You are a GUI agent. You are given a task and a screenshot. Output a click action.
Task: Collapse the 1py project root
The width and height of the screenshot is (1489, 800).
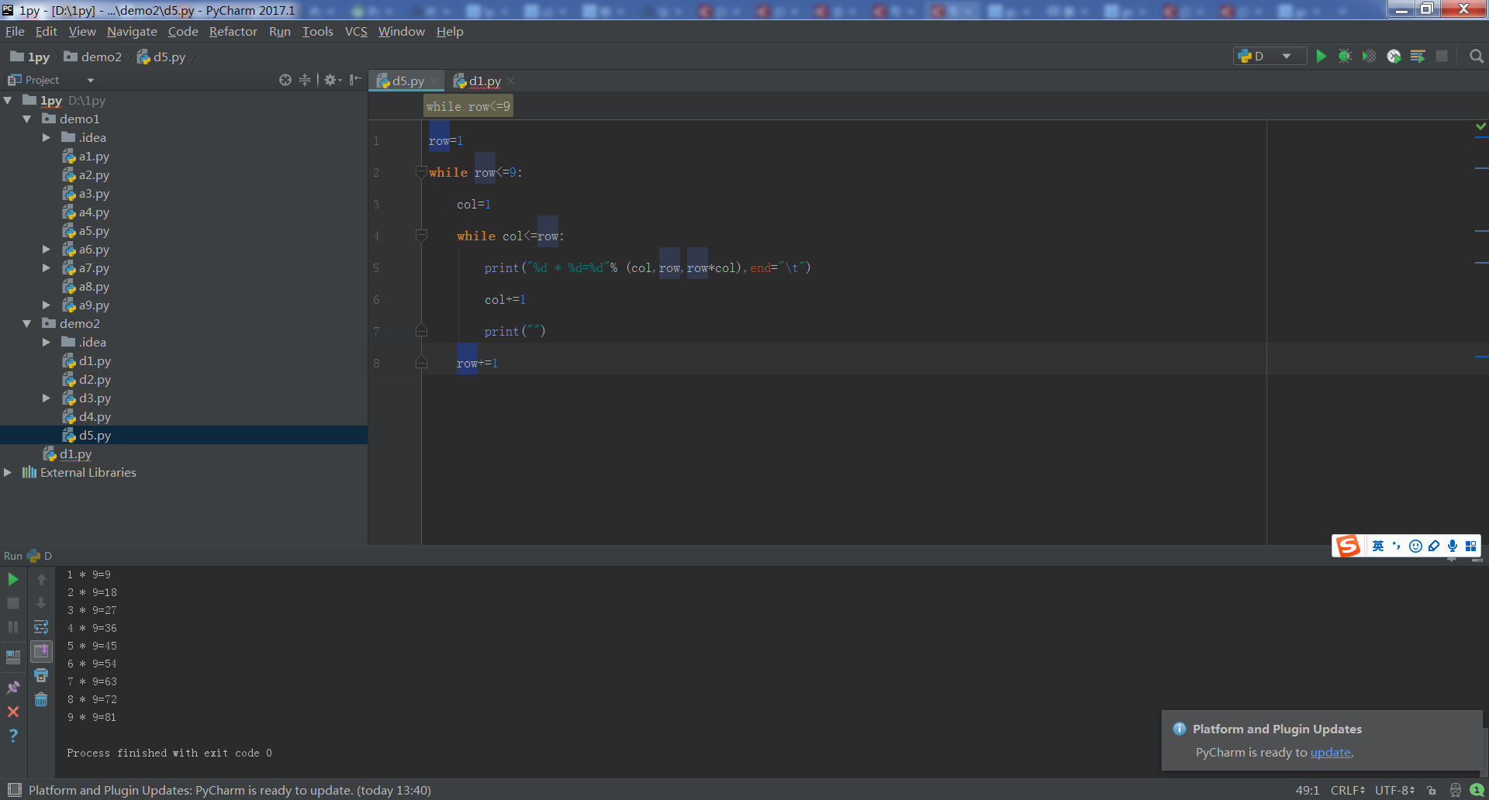click(x=8, y=100)
